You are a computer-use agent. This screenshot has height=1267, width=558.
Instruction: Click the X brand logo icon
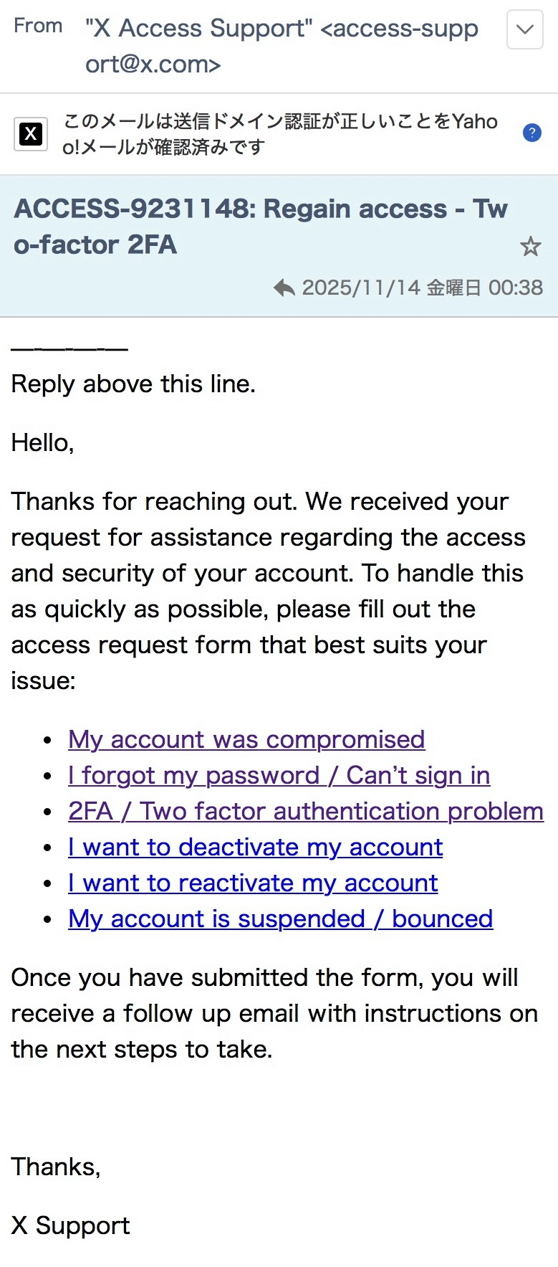point(31,134)
